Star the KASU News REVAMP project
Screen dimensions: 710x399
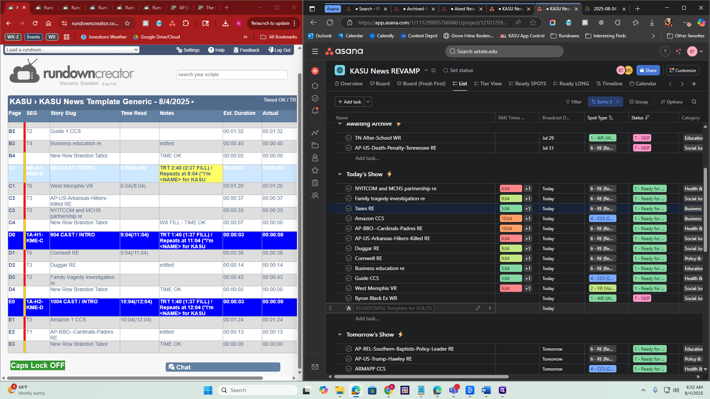433,70
